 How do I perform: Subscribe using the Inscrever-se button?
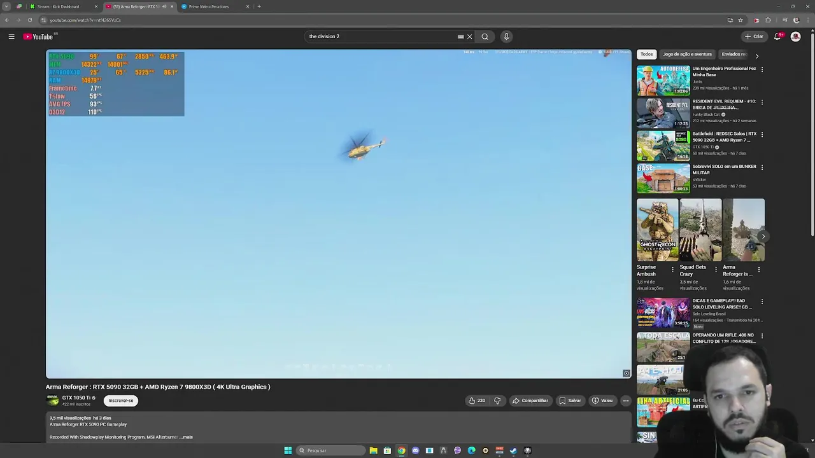coord(121,401)
